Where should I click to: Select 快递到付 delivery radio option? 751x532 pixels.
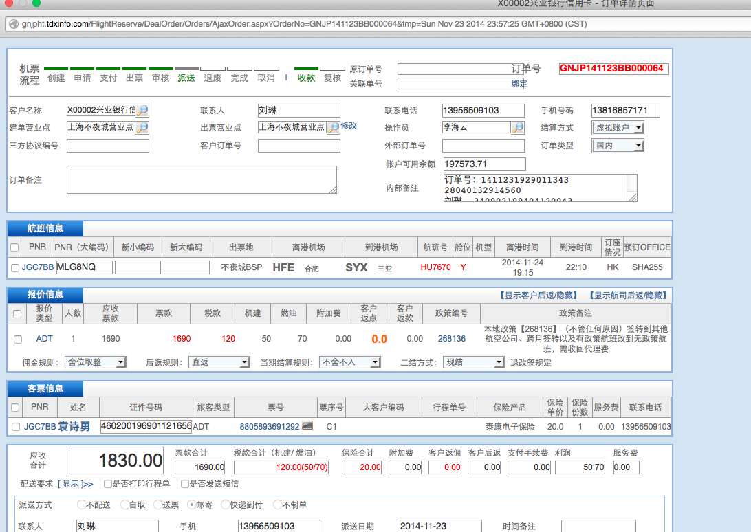[x=225, y=505]
